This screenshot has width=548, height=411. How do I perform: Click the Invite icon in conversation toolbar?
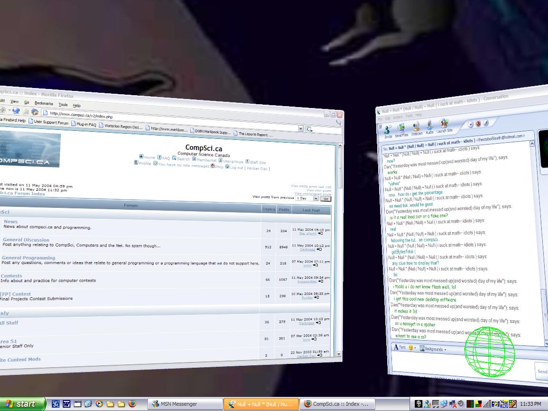click(x=388, y=130)
